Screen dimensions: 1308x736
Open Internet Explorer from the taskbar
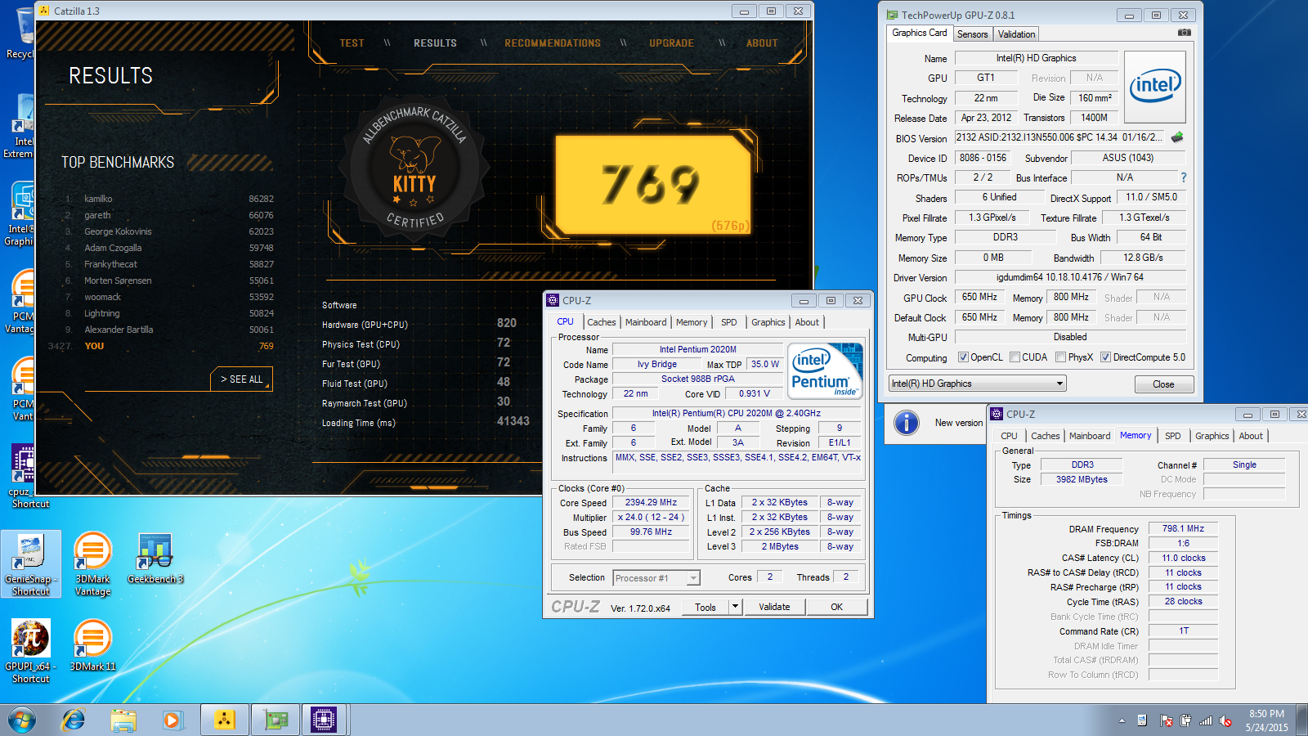point(74,720)
